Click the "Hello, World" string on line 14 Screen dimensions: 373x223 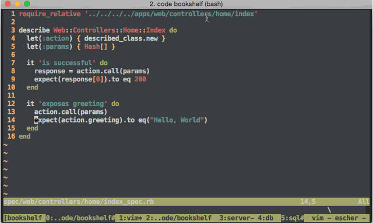(x=177, y=120)
